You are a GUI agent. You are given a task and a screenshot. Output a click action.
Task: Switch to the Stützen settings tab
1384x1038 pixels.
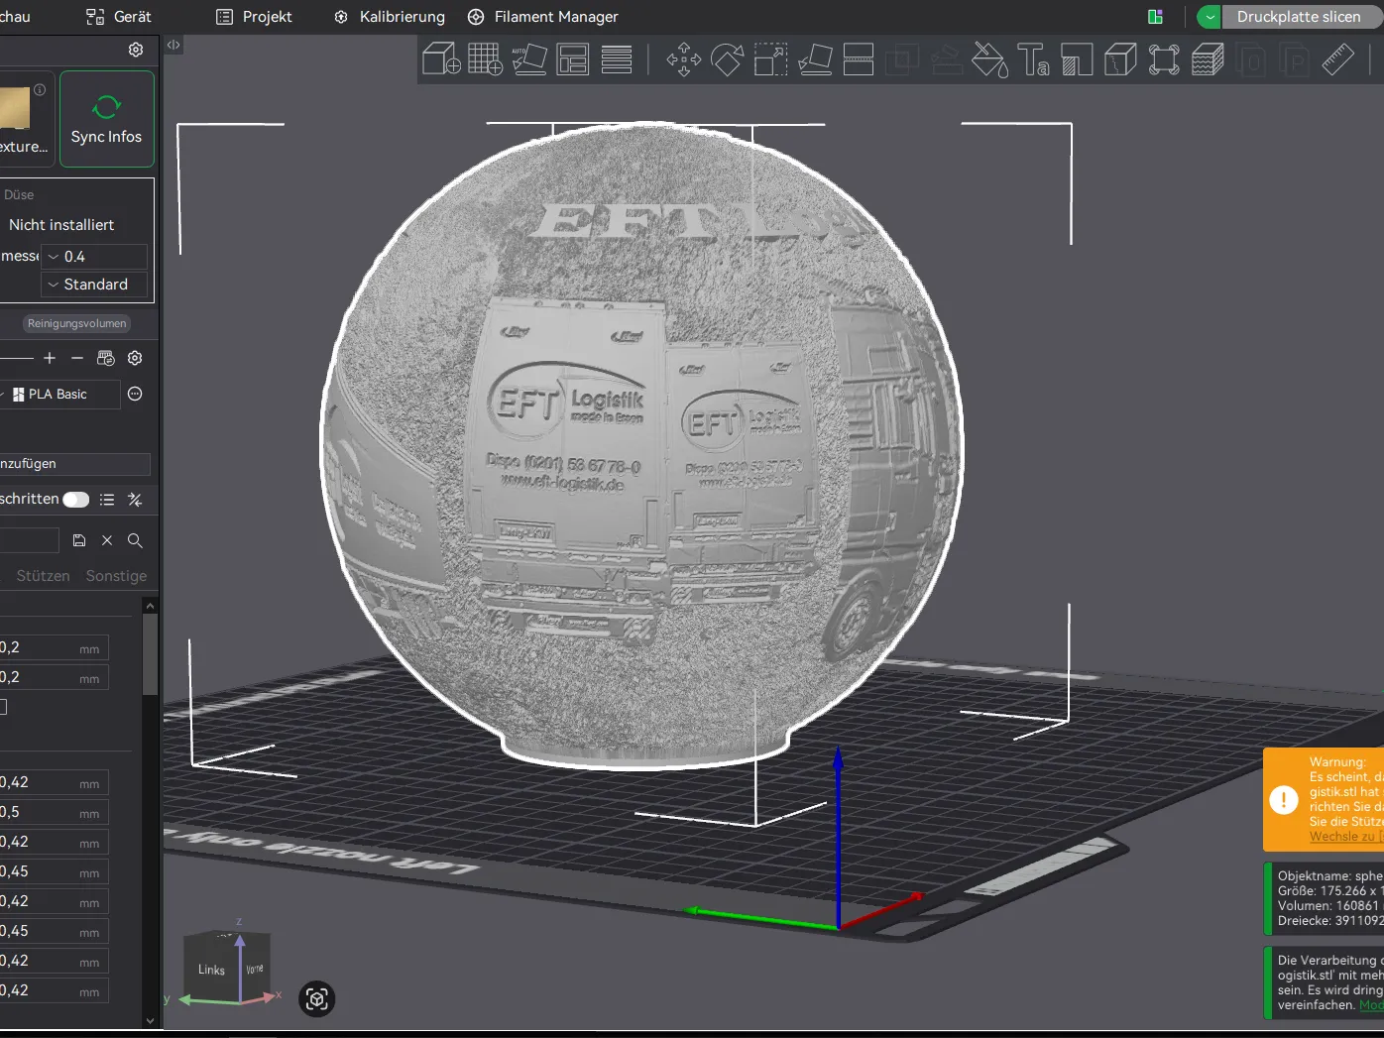44,576
